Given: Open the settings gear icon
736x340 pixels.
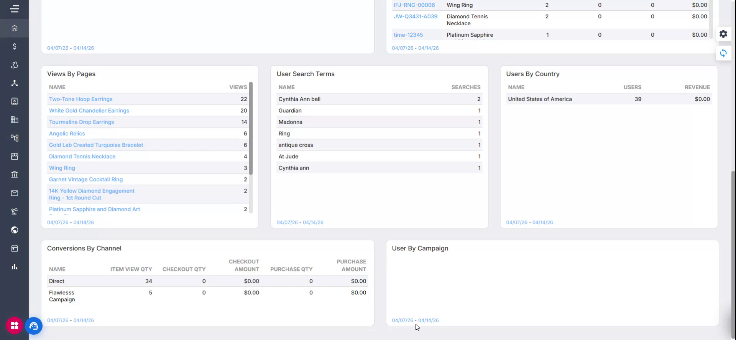Looking at the screenshot, I should point(723,34).
